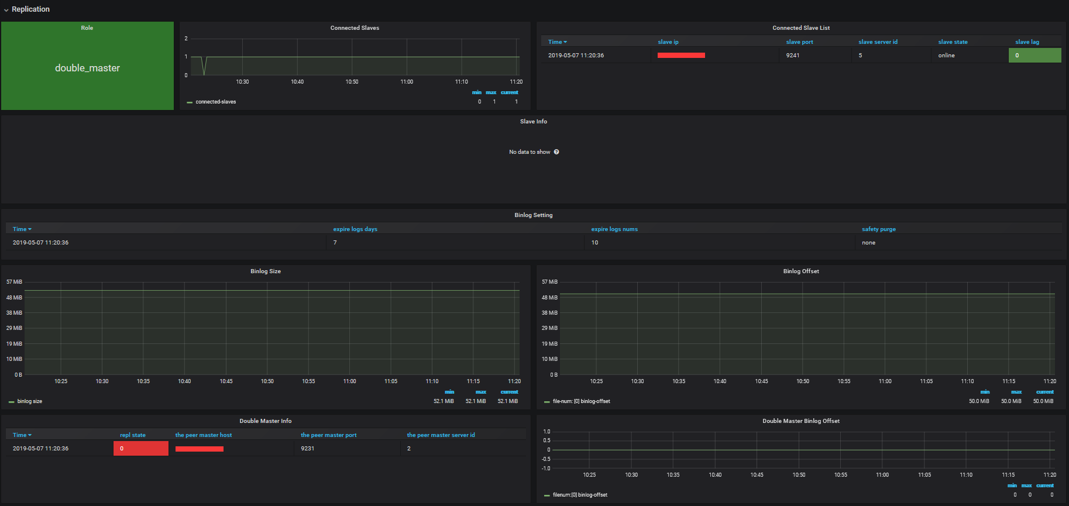1069x506 pixels.
Task: Click the expire logs nums value 10
Action: [x=594, y=243]
